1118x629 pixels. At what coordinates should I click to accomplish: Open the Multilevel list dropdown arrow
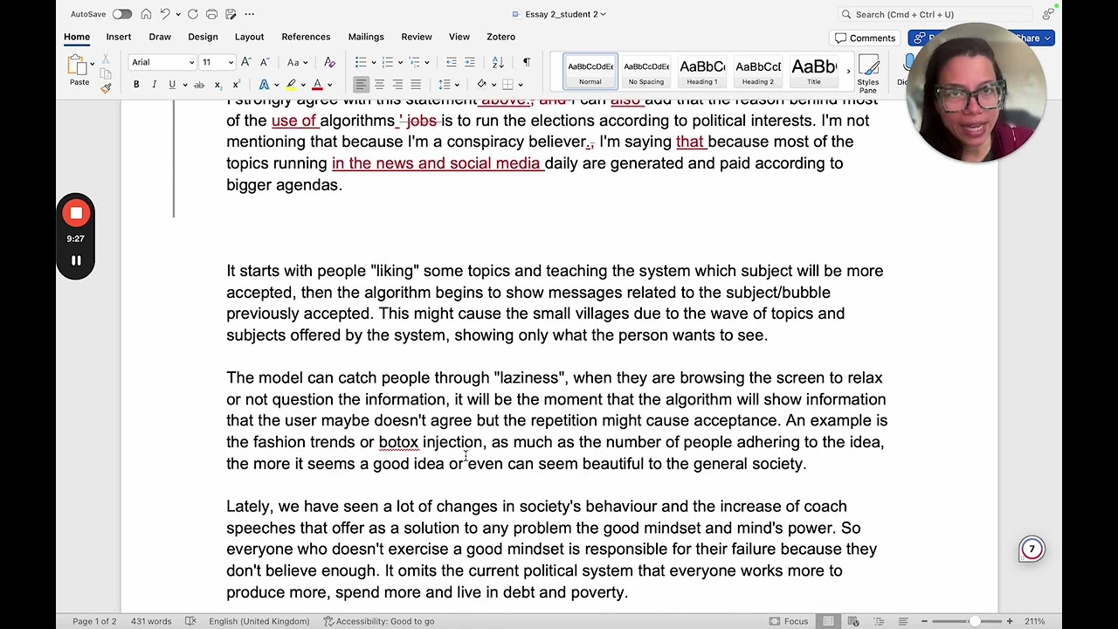pyautogui.click(x=427, y=62)
